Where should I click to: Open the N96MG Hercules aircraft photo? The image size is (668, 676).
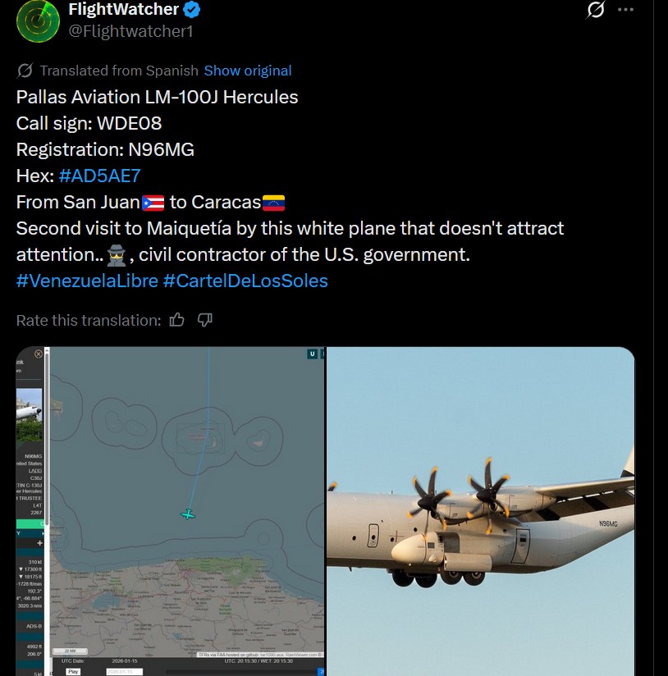click(x=480, y=511)
